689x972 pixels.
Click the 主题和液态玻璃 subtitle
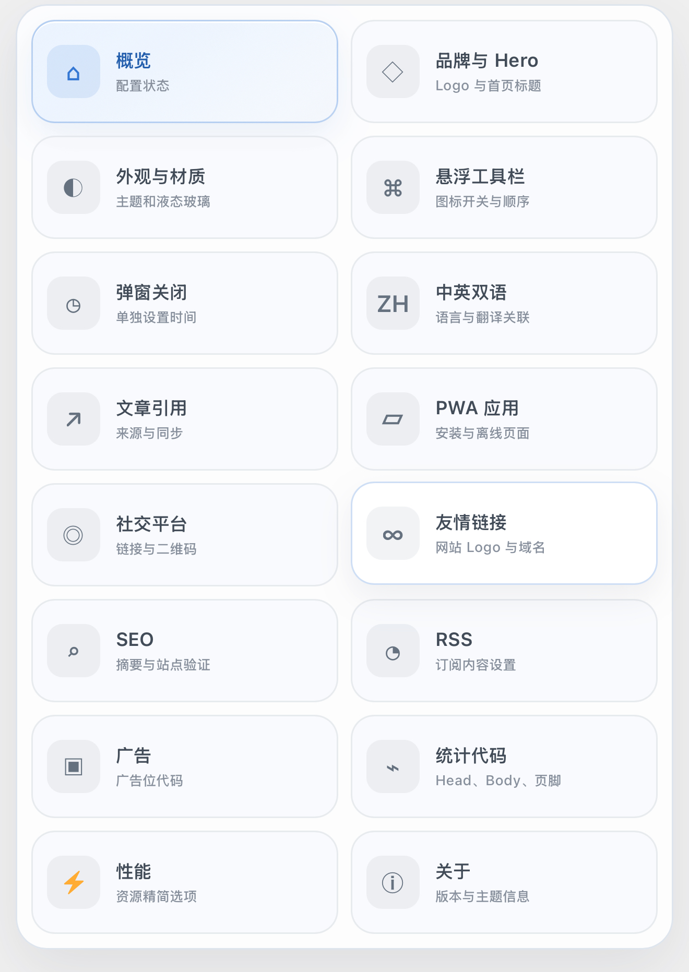pos(163,201)
